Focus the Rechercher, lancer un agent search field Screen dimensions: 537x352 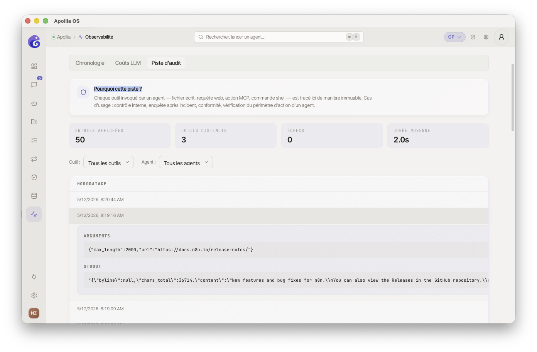[279, 37]
